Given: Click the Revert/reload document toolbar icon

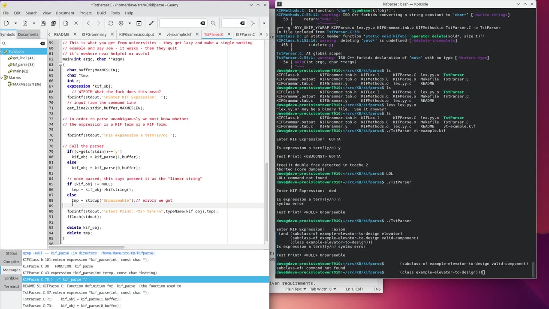Looking at the screenshot, I should coord(66,23).
